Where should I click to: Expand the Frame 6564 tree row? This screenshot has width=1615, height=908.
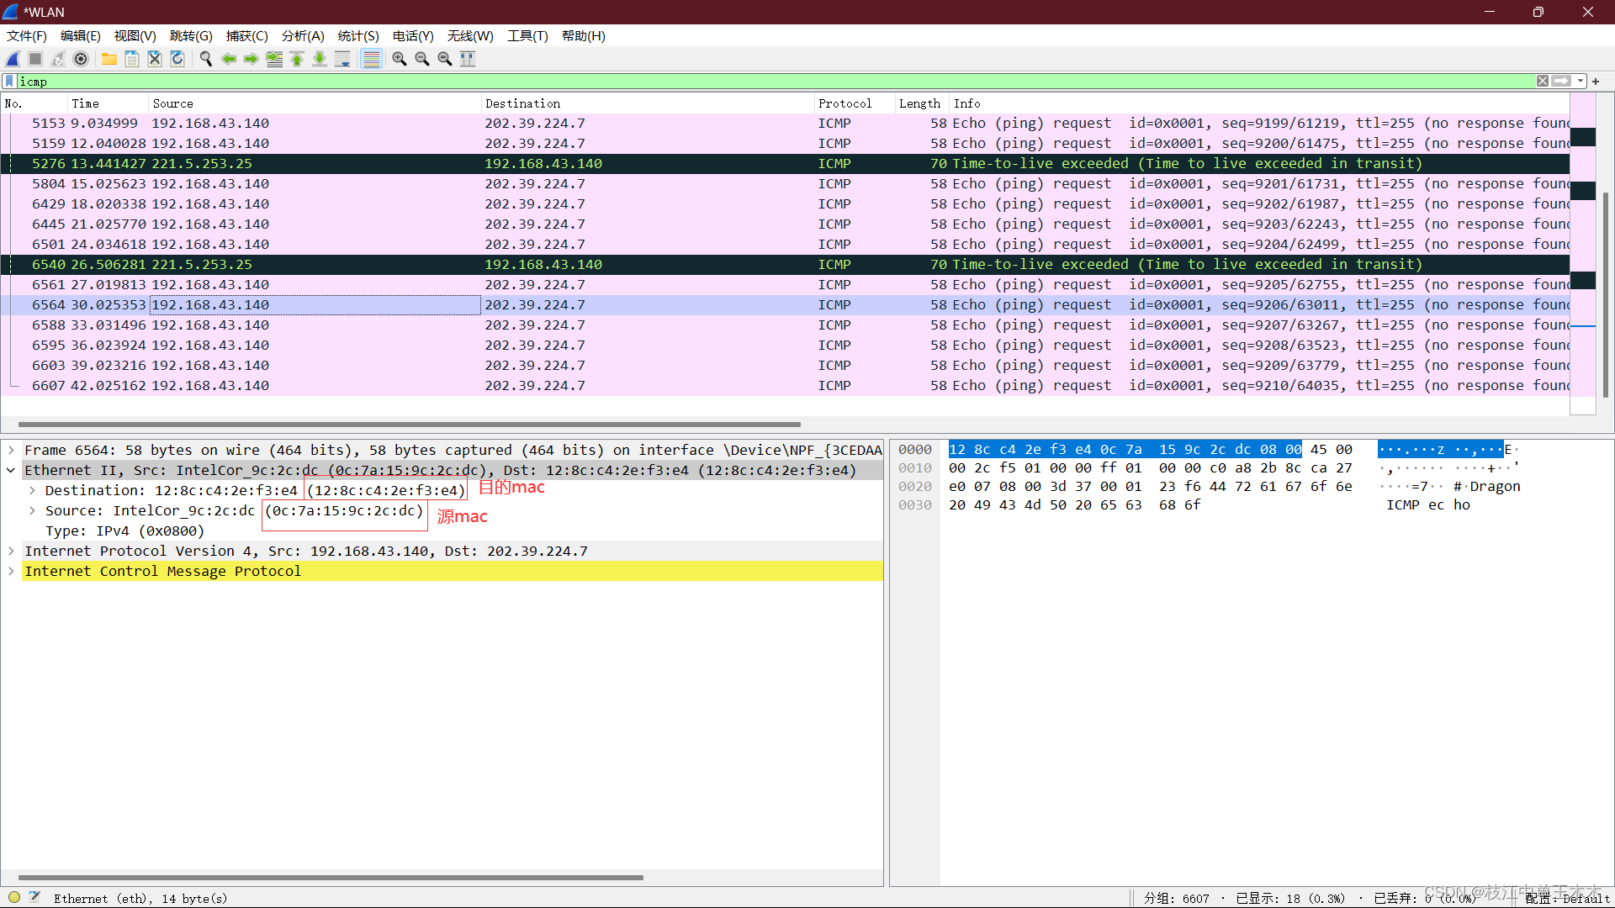tap(11, 451)
